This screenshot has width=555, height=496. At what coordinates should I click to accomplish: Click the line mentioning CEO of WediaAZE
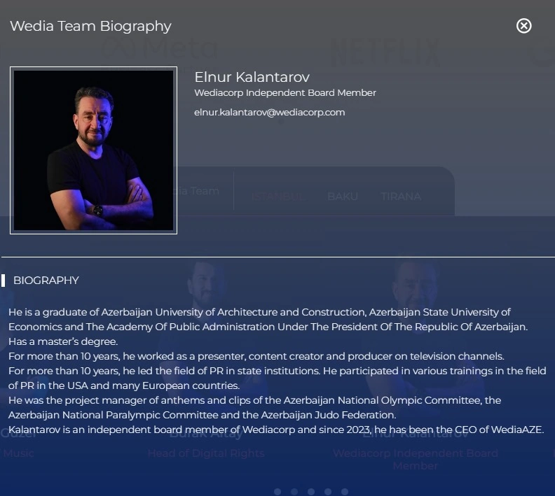[276, 430]
